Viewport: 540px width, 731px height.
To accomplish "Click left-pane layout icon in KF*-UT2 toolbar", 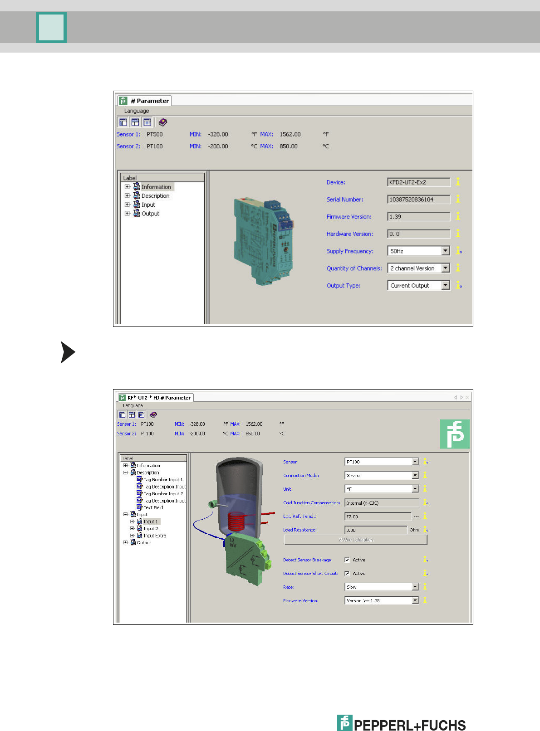I will tap(122, 414).
